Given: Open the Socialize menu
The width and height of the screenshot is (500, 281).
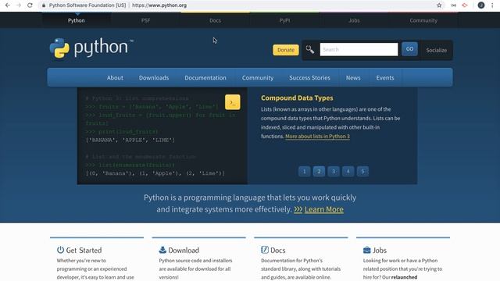Looking at the screenshot, I should point(436,50).
